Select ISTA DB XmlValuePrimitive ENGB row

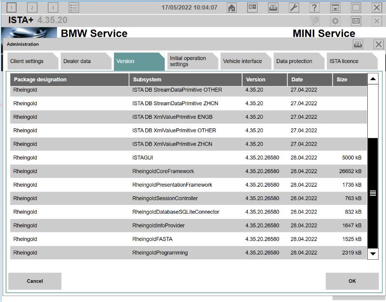(x=188, y=117)
